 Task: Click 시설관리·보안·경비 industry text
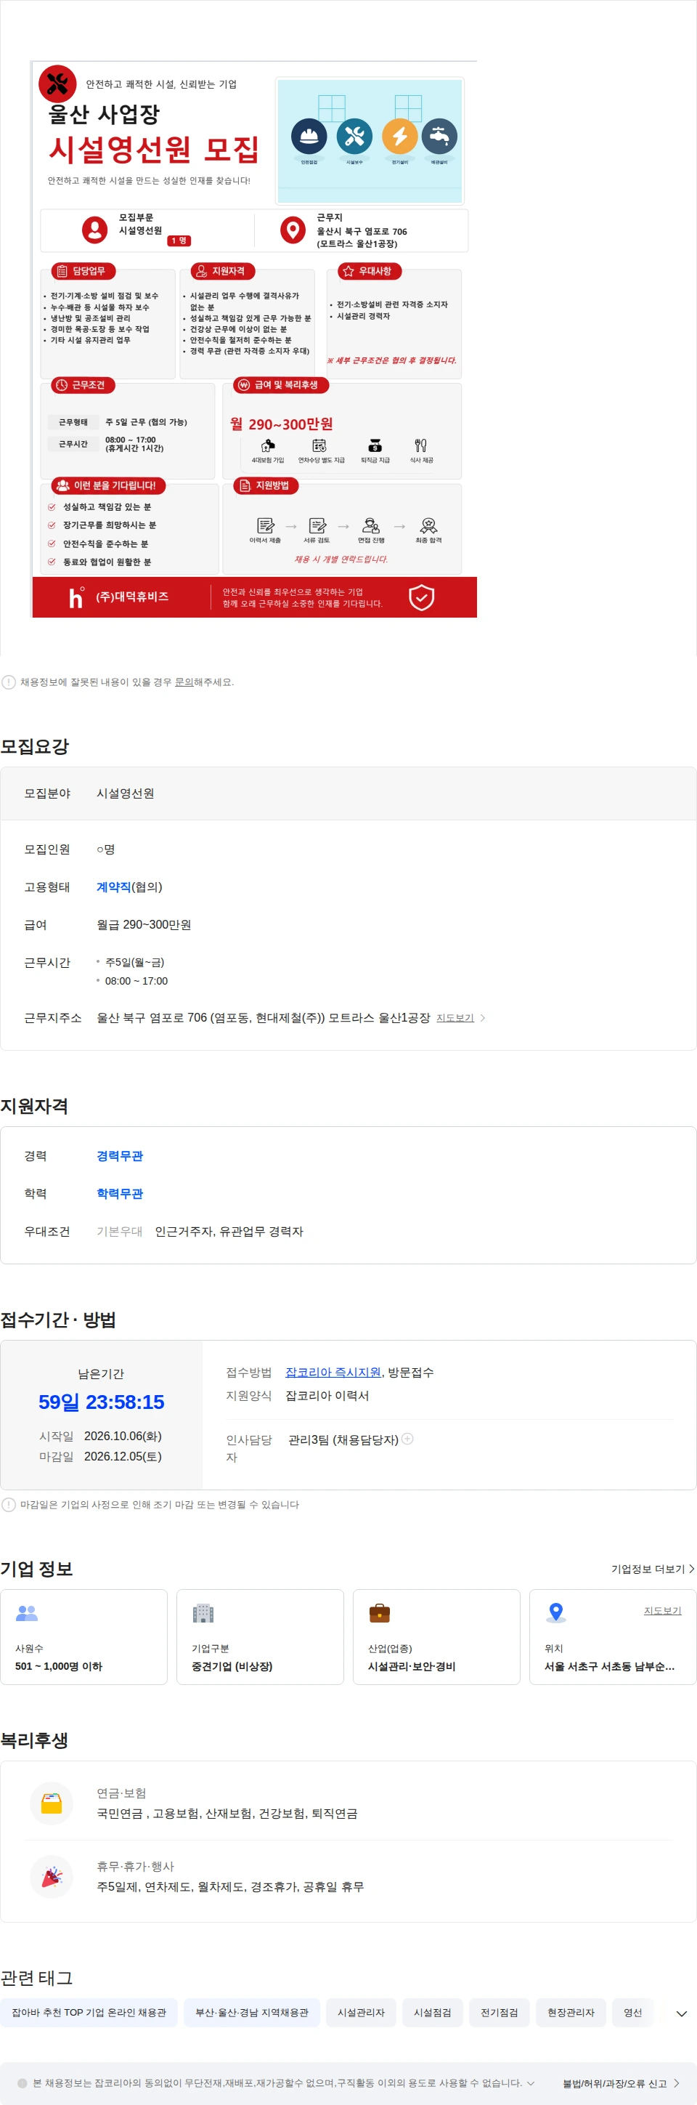[x=412, y=1666]
